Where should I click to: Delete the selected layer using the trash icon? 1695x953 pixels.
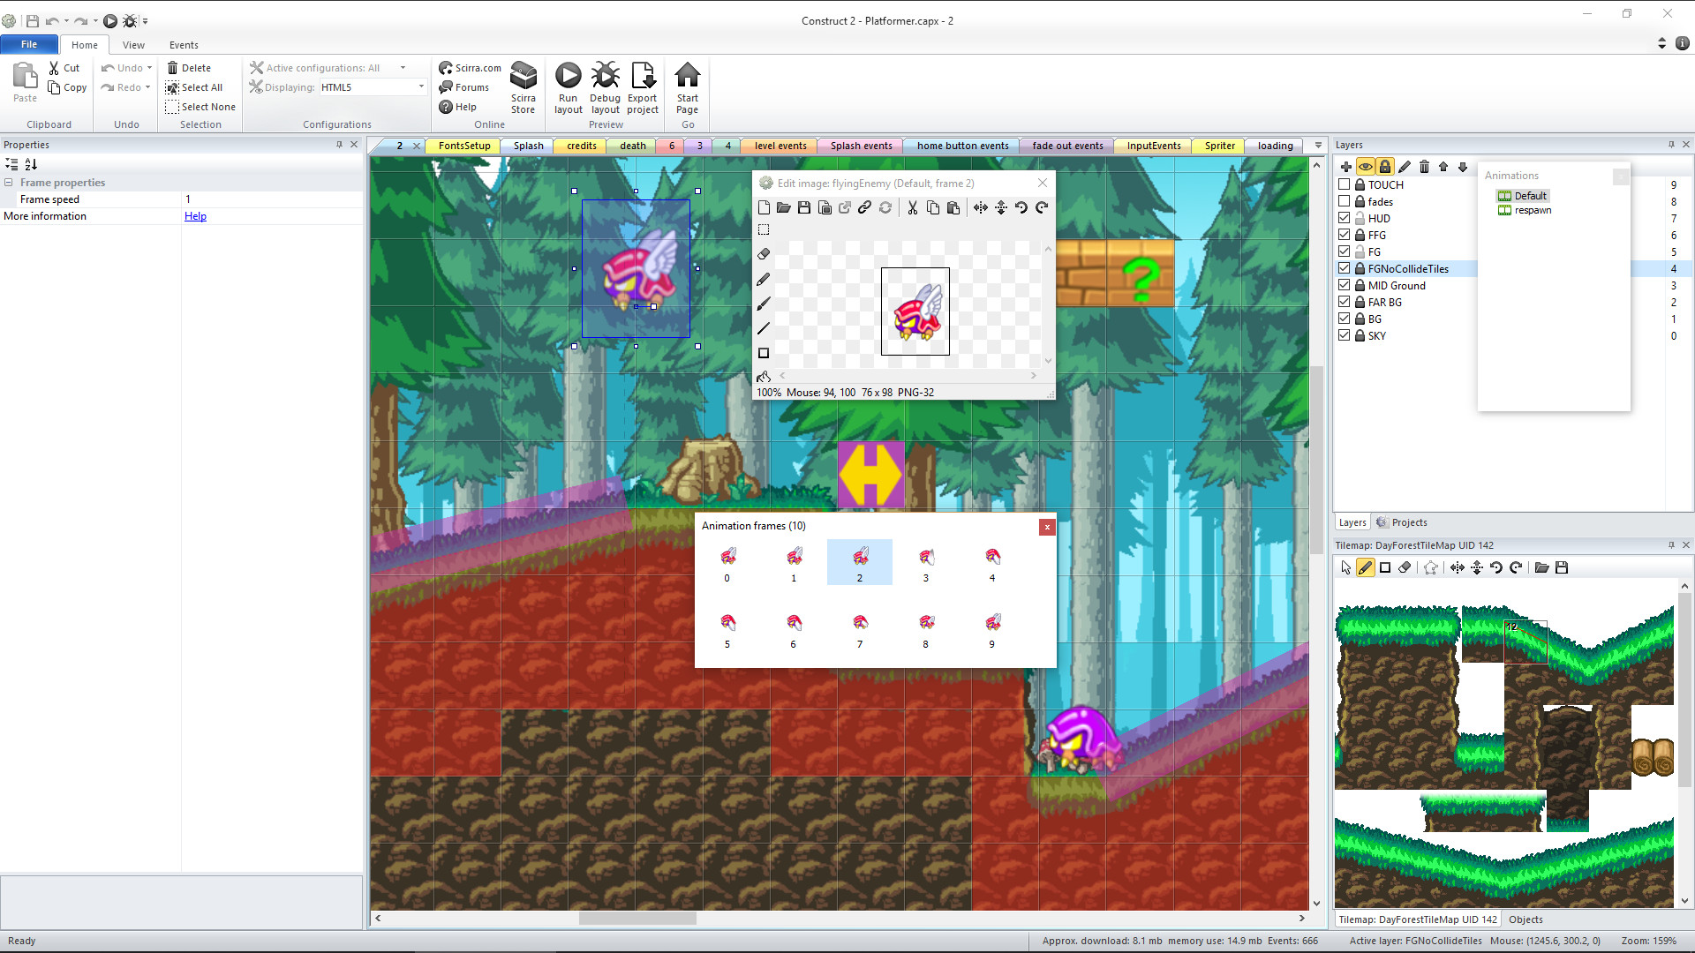1423,166
